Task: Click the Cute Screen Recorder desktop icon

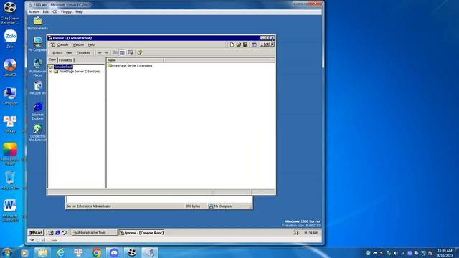Action: coord(10,13)
